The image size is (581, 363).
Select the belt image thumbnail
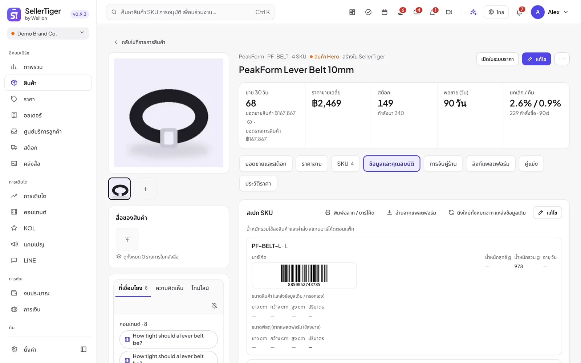coord(119,189)
